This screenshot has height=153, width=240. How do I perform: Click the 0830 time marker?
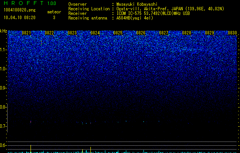point(232,33)
